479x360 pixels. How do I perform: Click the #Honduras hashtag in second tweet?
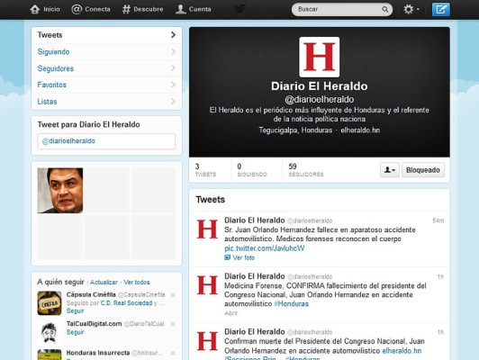(x=291, y=304)
